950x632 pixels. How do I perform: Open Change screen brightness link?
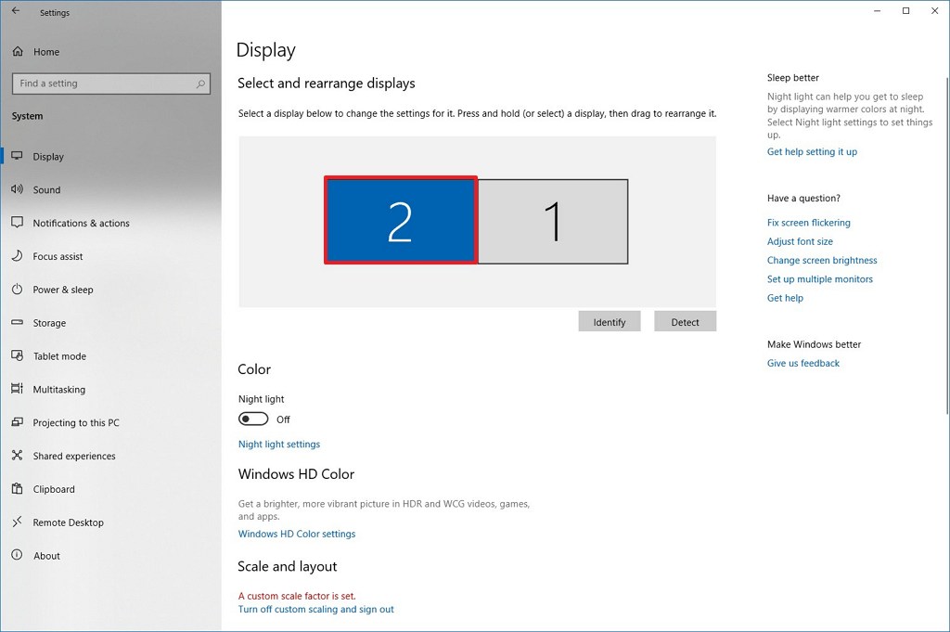pos(822,260)
